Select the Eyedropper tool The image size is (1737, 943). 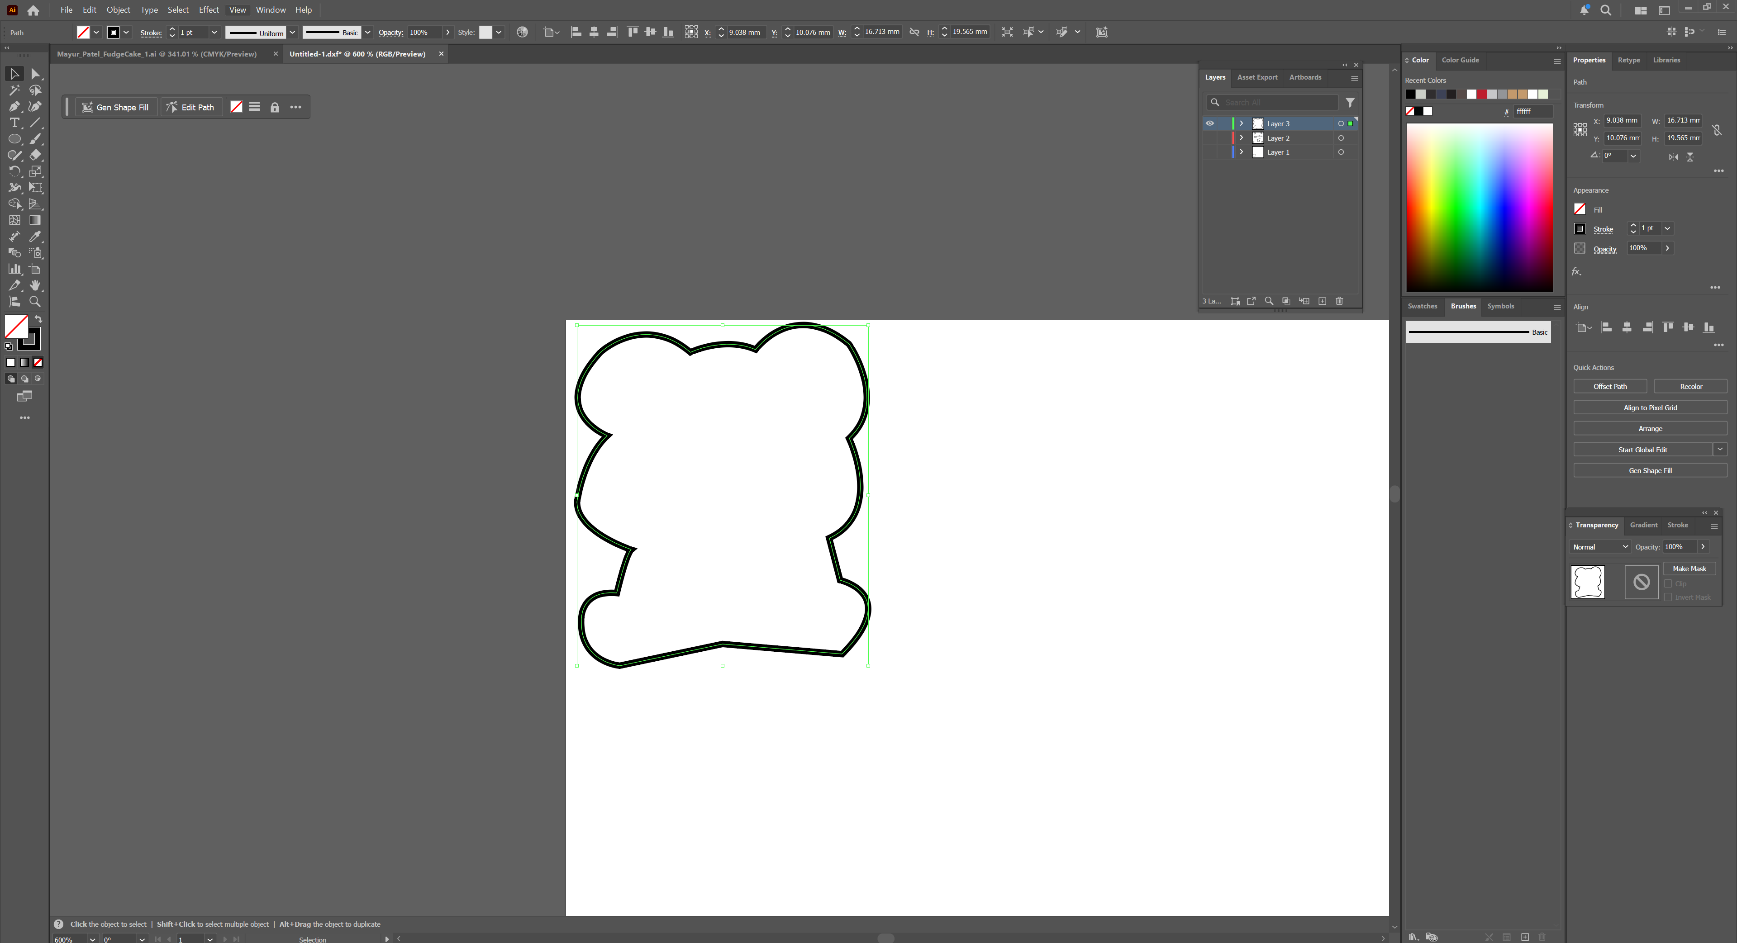(35, 237)
